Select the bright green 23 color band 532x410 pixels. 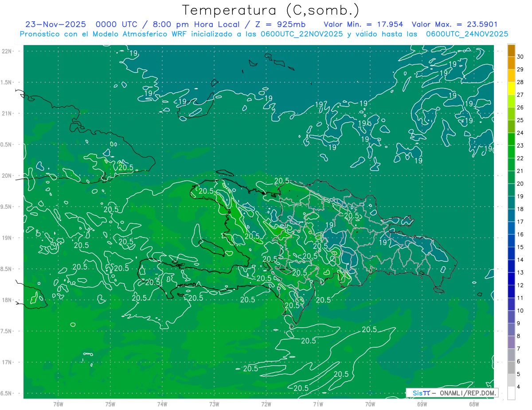pyautogui.click(x=511, y=139)
